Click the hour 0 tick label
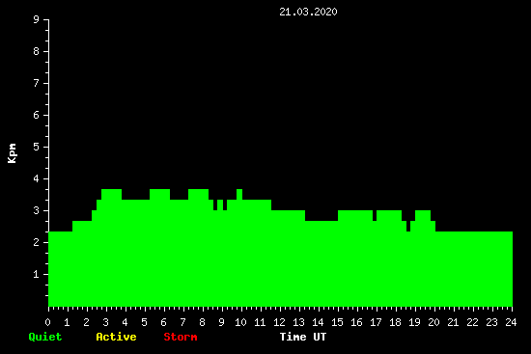531x354 pixels. 47,322
